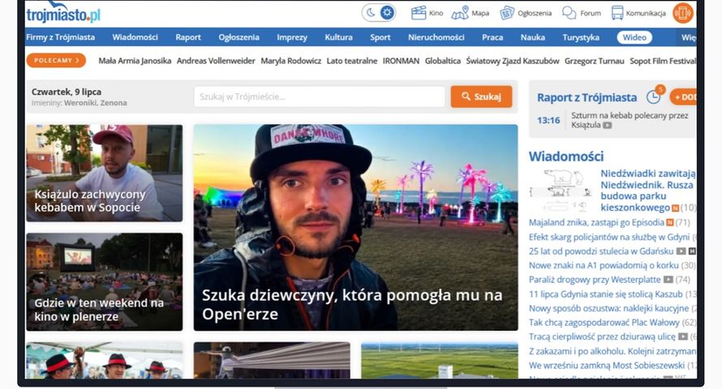Open the Praca section
This screenshot has width=722, height=389.
492,37
